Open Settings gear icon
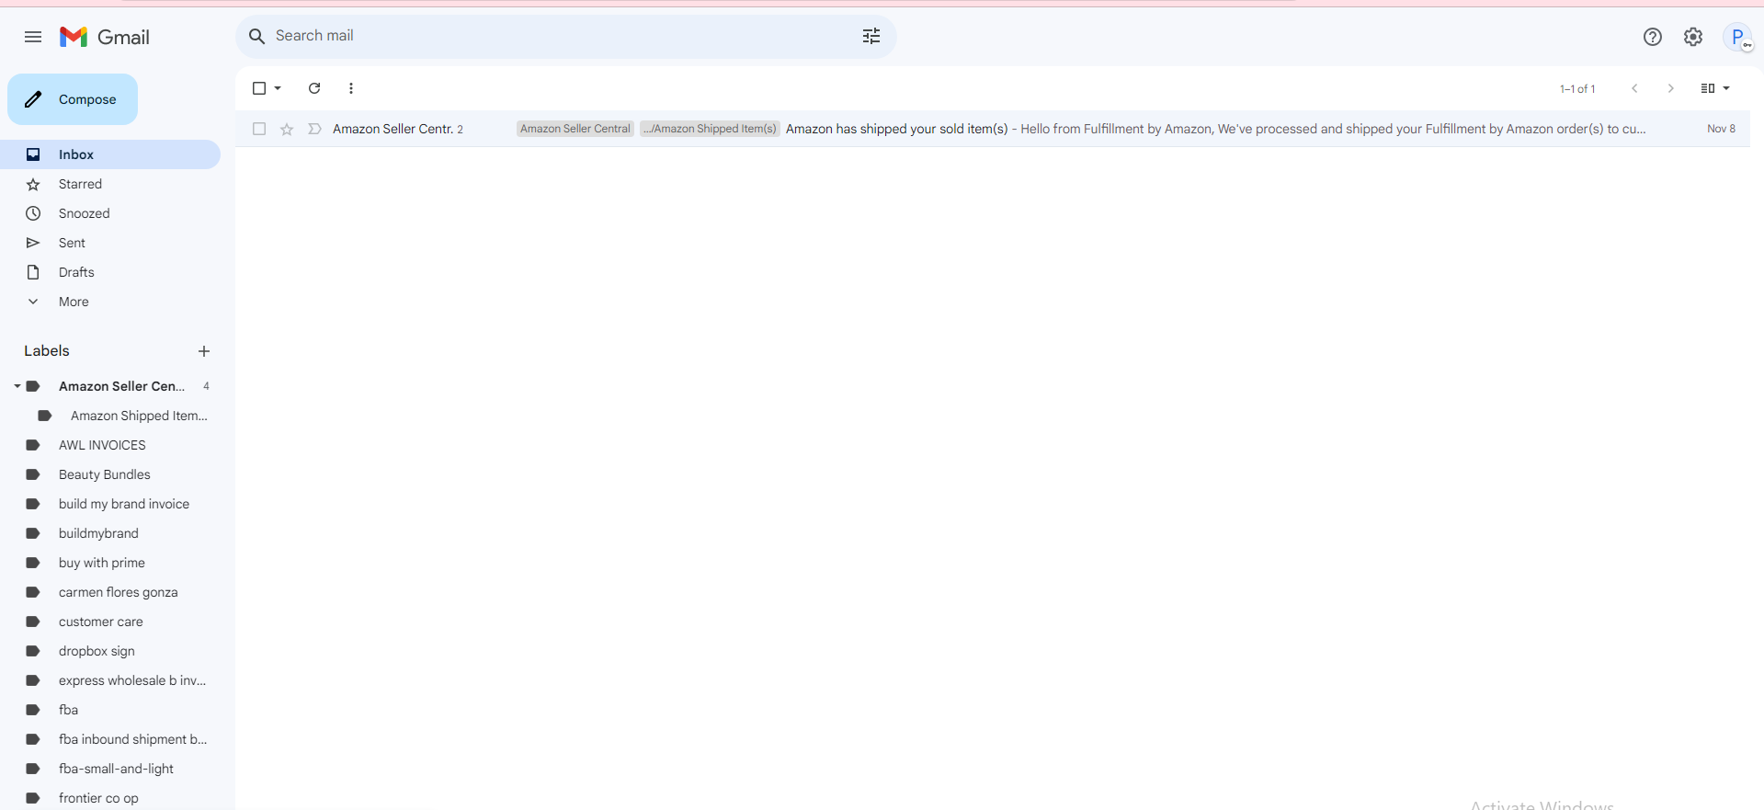 (1693, 37)
